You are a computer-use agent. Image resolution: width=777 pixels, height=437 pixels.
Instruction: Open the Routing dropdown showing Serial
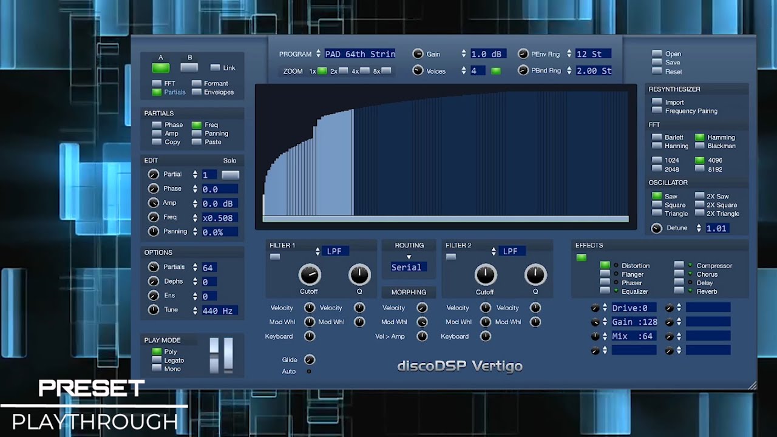[x=409, y=267]
